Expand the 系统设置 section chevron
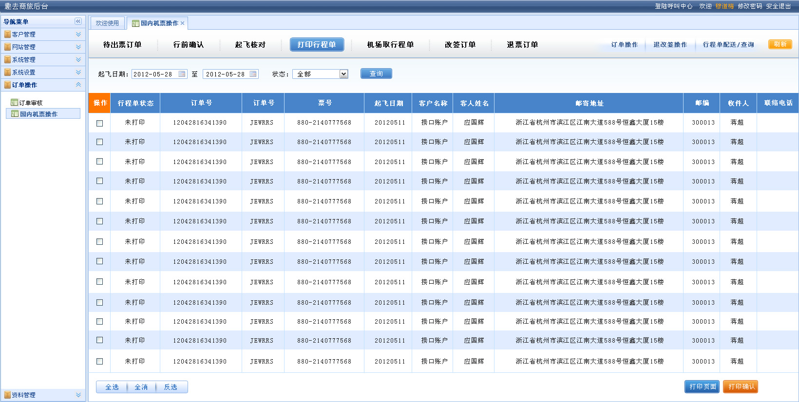This screenshot has width=799, height=402. coord(78,73)
